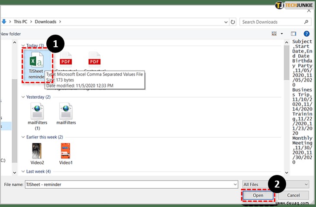Click the CSV preview text pane
This screenshot has width=316, height=207.
point(302,103)
